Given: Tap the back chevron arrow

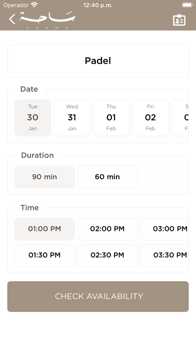Looking at the screenshot, I should 12,19.
